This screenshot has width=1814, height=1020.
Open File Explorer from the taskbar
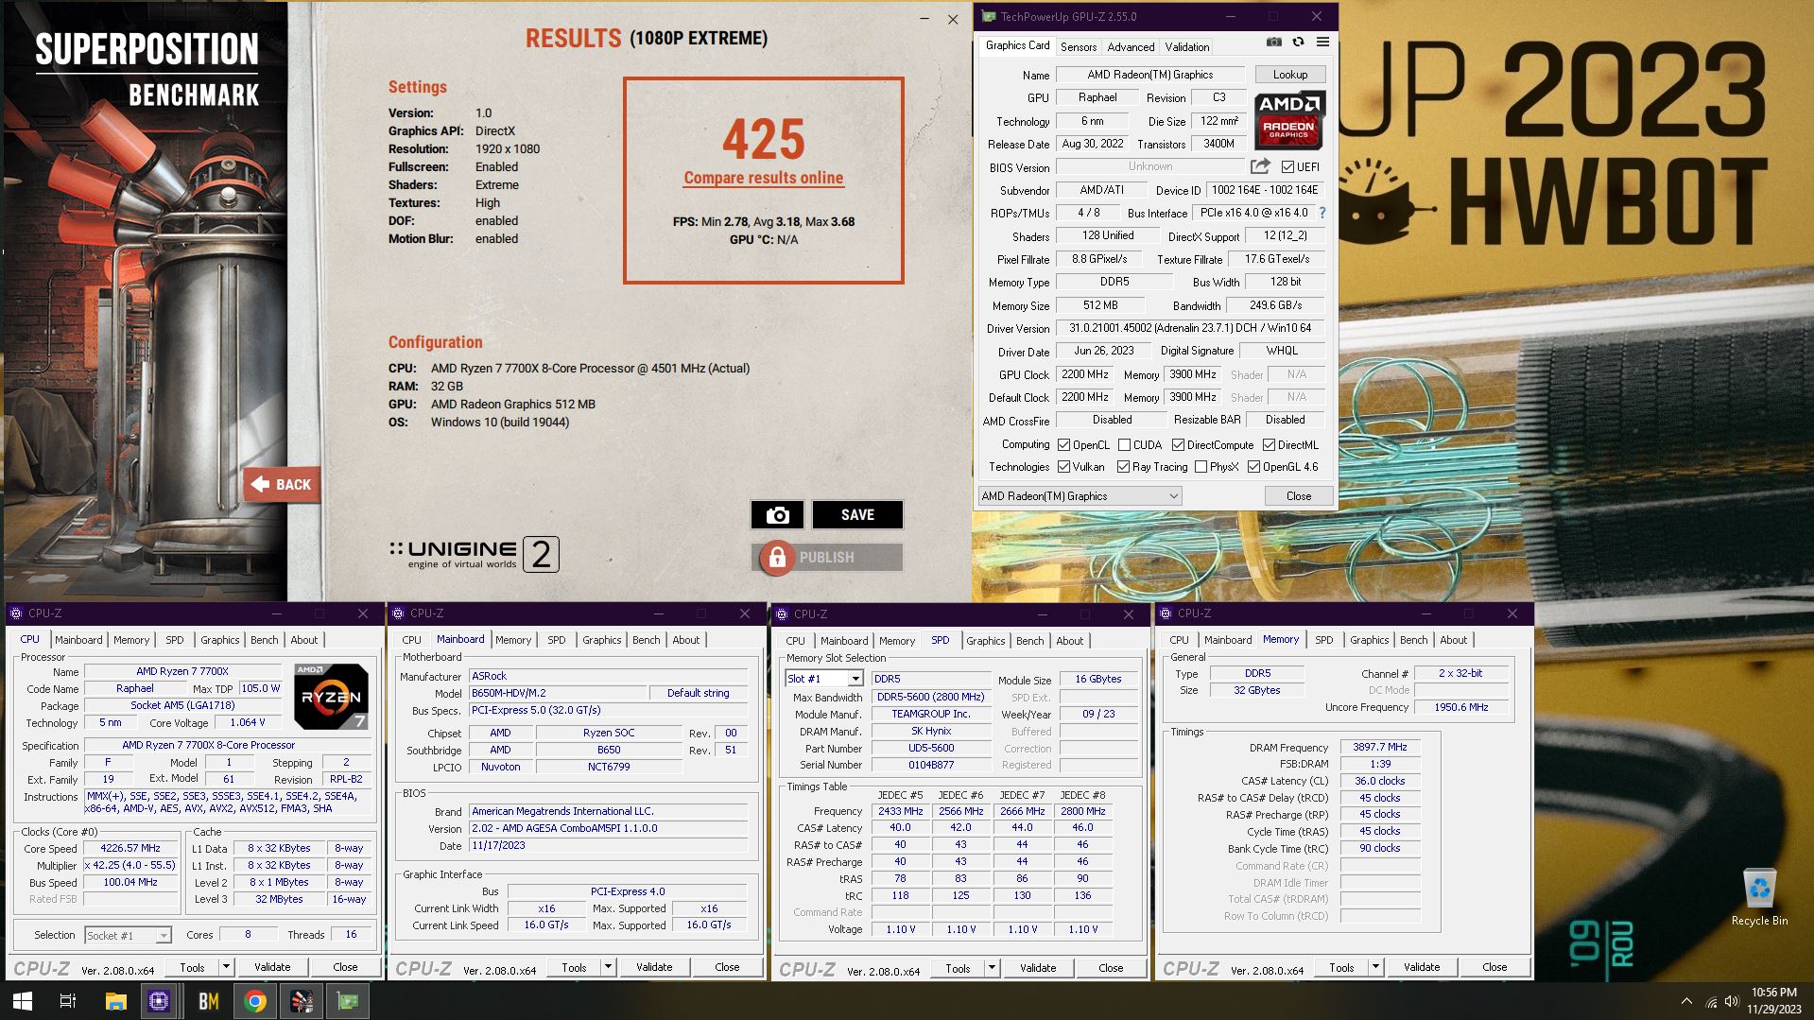coord(115,1001)
